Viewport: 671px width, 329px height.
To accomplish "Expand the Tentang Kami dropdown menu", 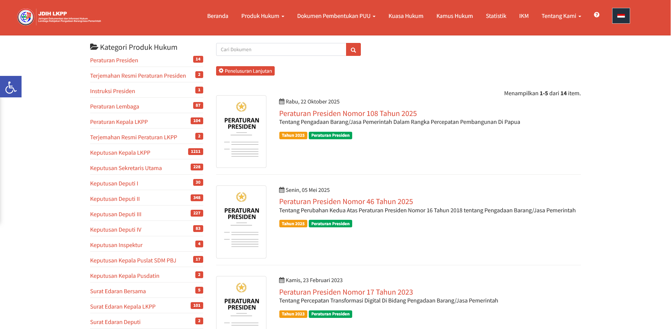I will pos(562,16).
